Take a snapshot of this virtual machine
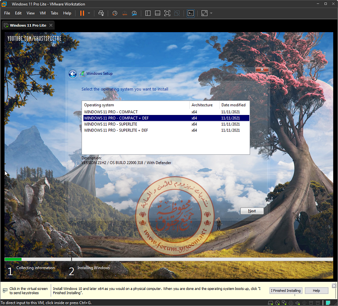Image resolution: width=338 pixels, height=306 pixels. click(x=114, y=13)
